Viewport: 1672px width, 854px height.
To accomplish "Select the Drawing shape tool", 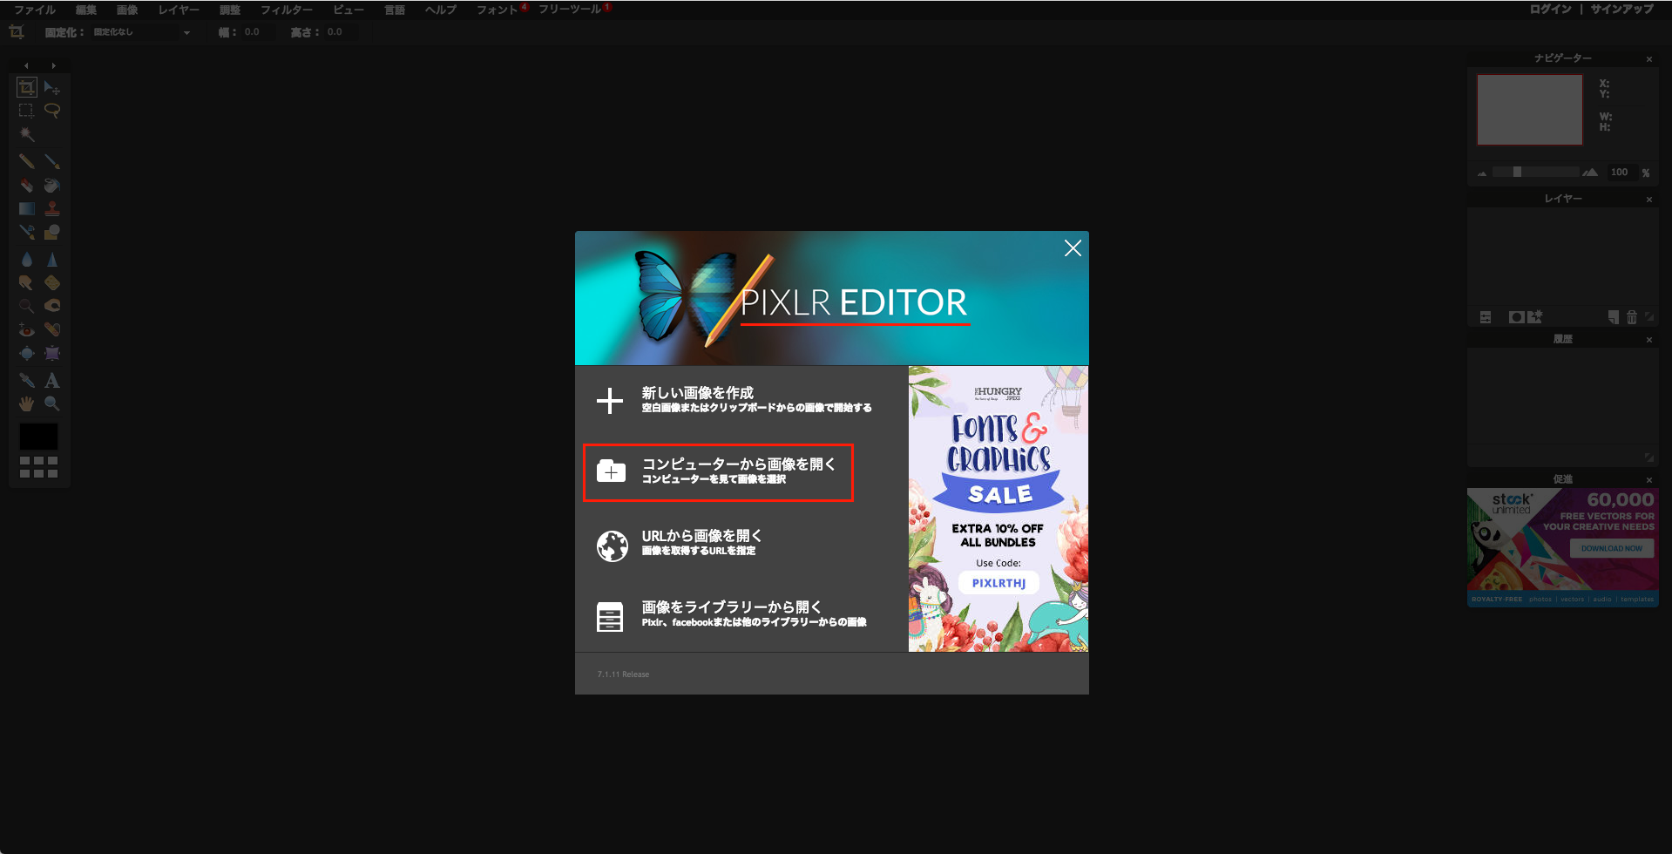I will (52, 232).
